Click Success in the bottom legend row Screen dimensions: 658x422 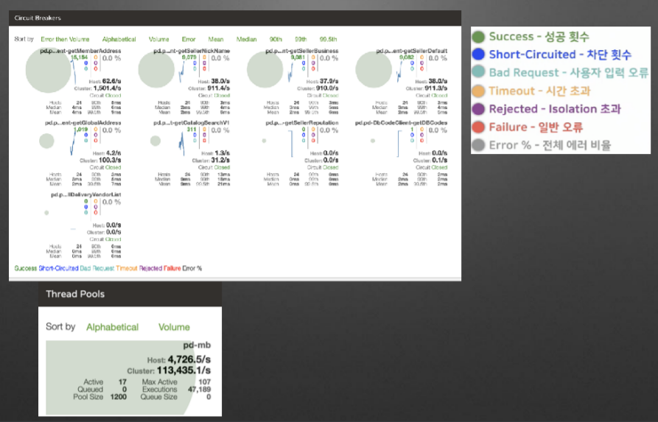tap(26, 269)
